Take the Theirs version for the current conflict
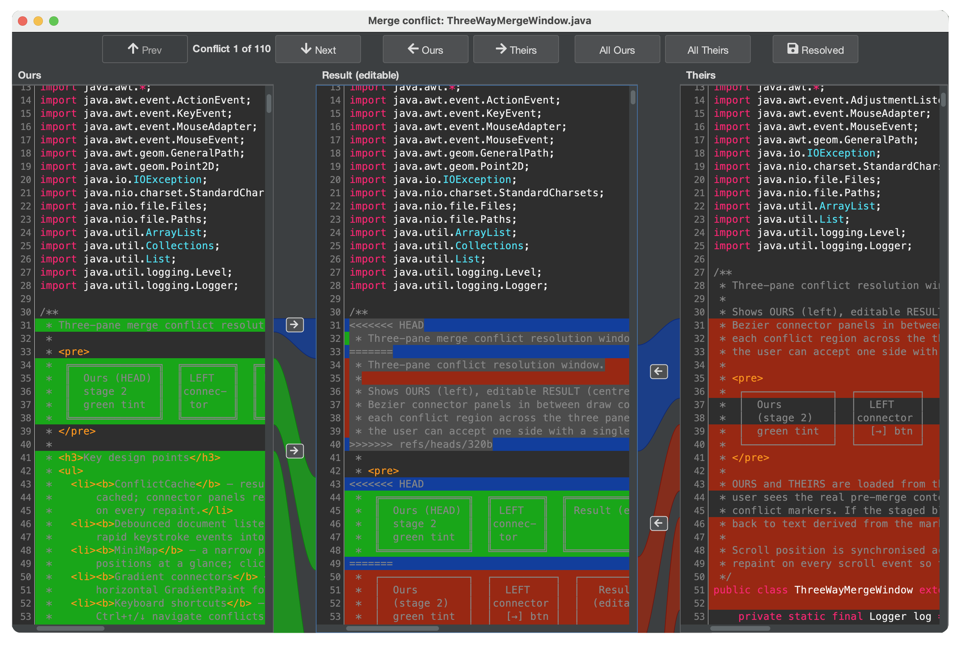The width and height of the screenshot is (966, 651). point(516,49)
